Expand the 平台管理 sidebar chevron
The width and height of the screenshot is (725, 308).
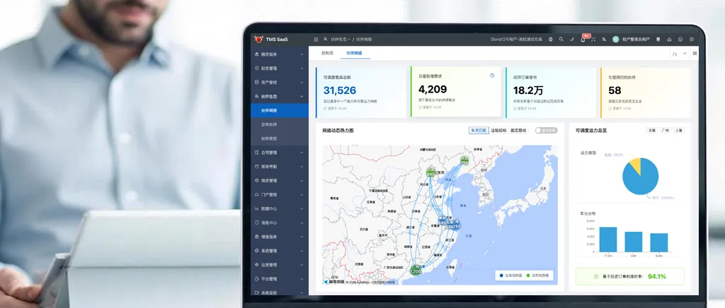click(302, 279)
